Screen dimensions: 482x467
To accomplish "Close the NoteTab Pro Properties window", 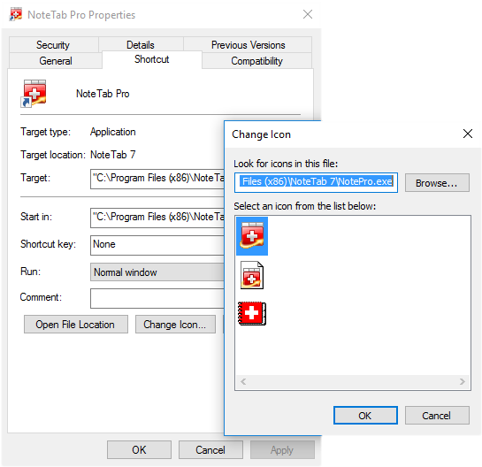I will point(308,14).
